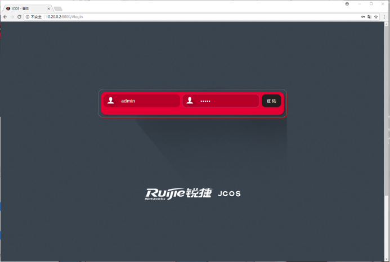Click the 登陆 login button

tap(271, 101)
